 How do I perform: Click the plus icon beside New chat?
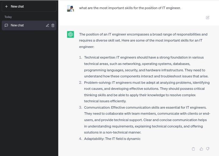(x=6, y=6)
